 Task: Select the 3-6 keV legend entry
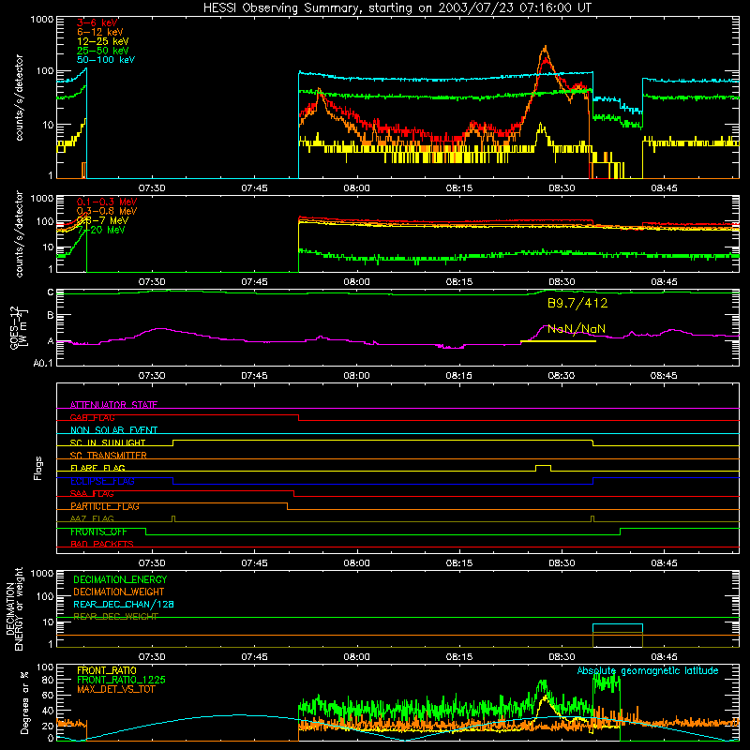point(97,22)
